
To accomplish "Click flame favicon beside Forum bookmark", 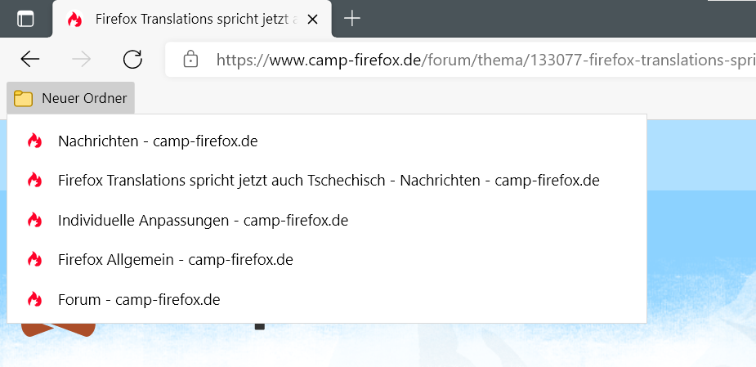I will coord(34,300).
